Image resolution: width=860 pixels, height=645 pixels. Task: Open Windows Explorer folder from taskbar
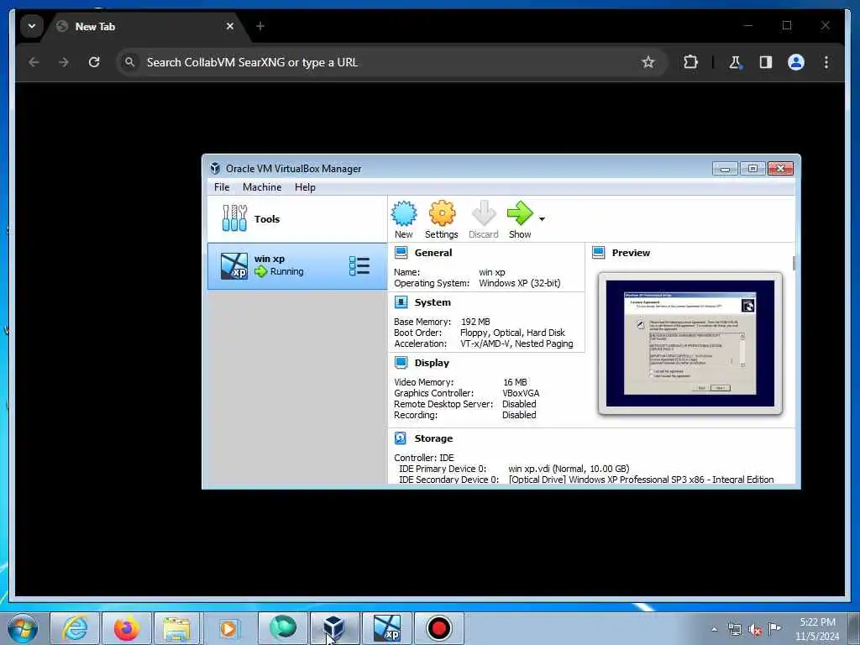[176, 628]
